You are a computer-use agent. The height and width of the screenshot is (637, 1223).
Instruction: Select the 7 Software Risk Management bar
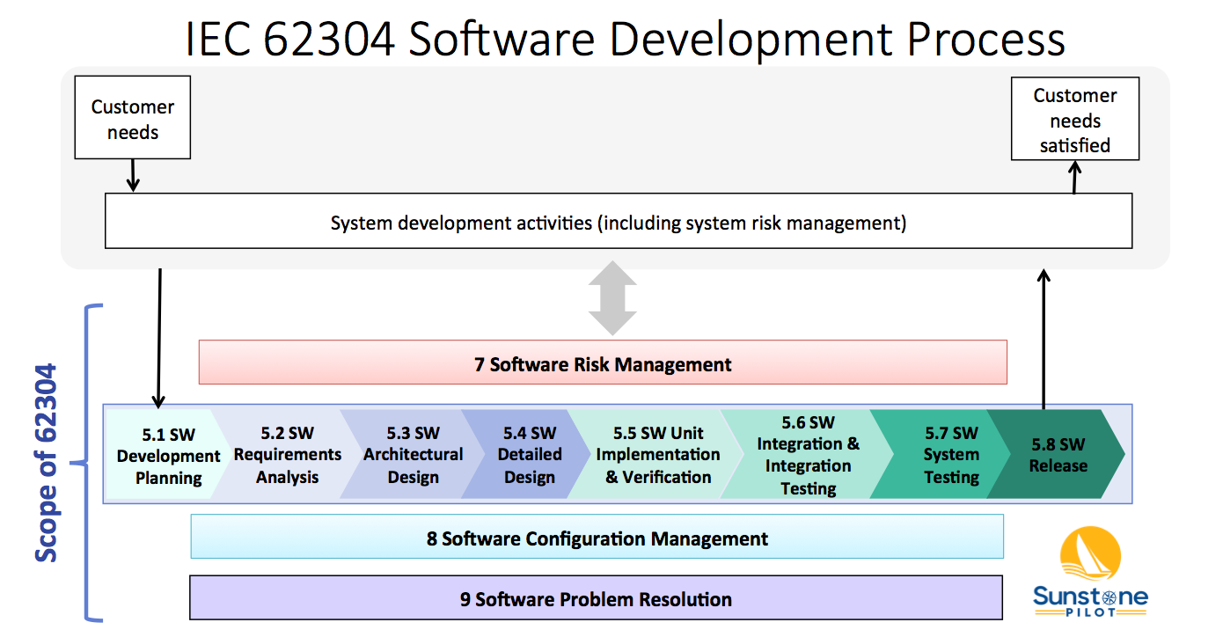pyautogui.click(x=603, y=363)
